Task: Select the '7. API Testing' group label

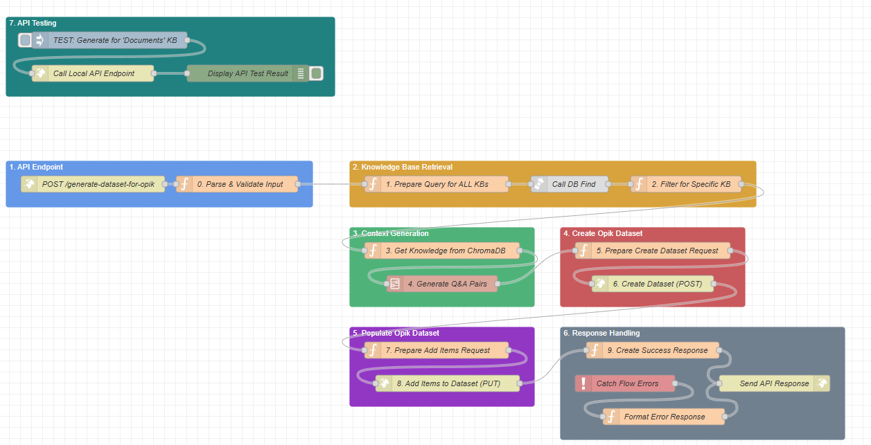Action: [33, 23]
